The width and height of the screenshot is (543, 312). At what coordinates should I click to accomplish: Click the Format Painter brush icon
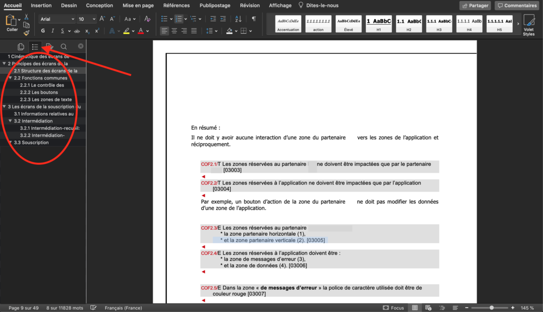(27, 33)
